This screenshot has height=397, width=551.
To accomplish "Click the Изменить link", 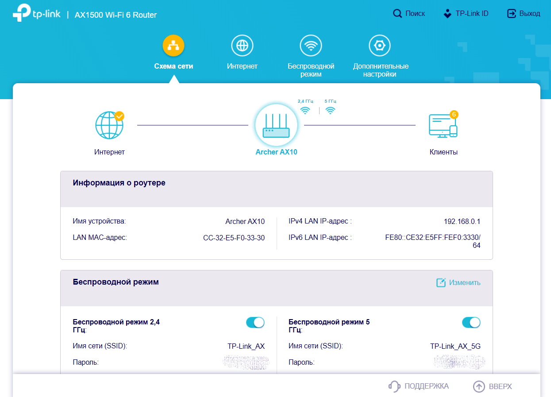I will pos(465,283).
